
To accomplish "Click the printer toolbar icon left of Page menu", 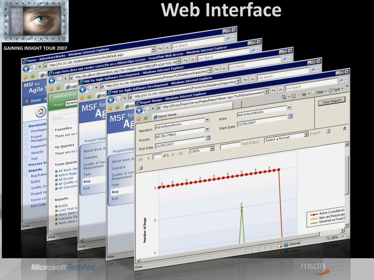I will [304, 94].
